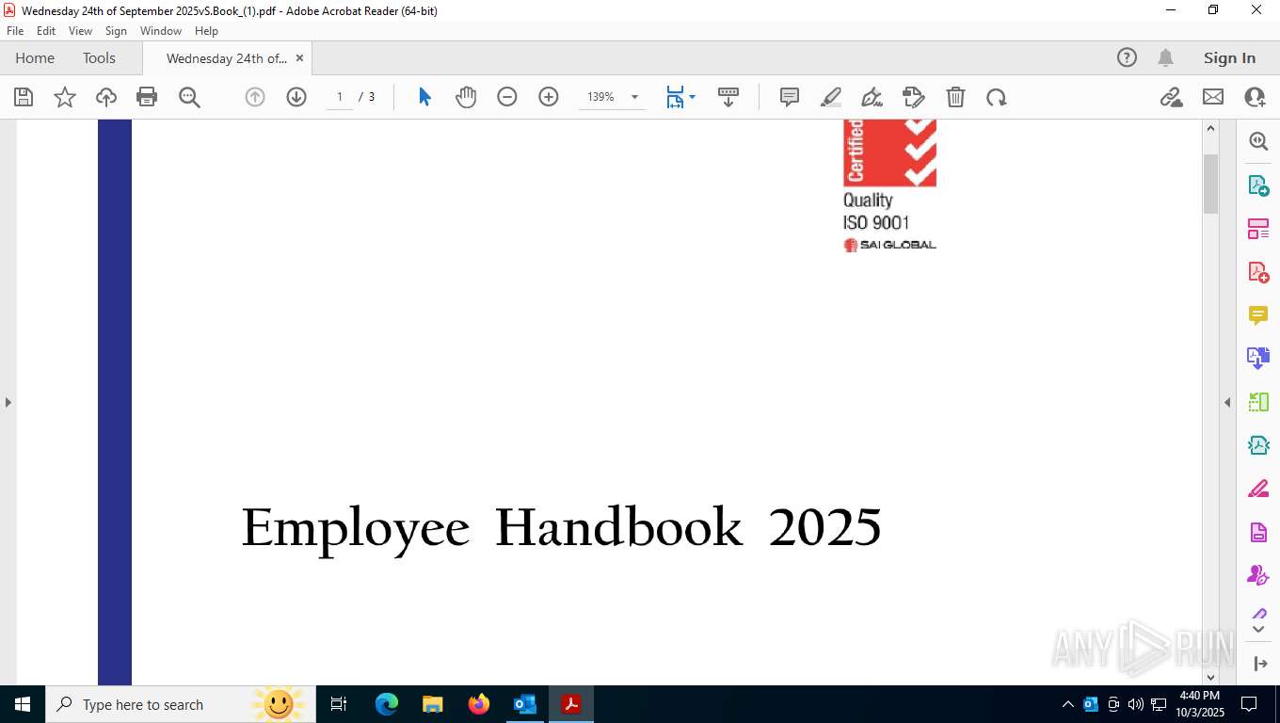Image resolution: width=1280 pixels, height=723 pixels.
Task: Click the Sign In button
Action: pos(1229,58)
